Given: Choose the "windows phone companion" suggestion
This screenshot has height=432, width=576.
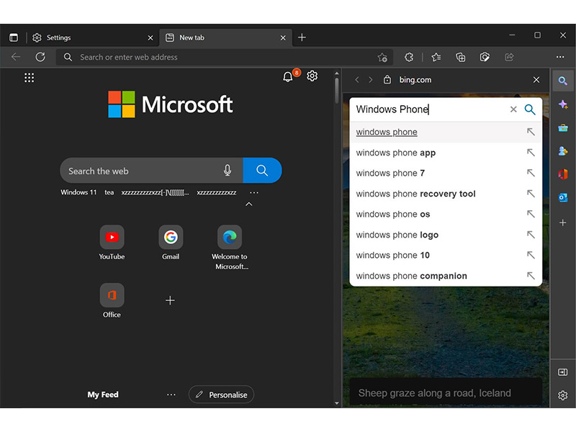Looking at the screenshot, I should coord(446,276).
